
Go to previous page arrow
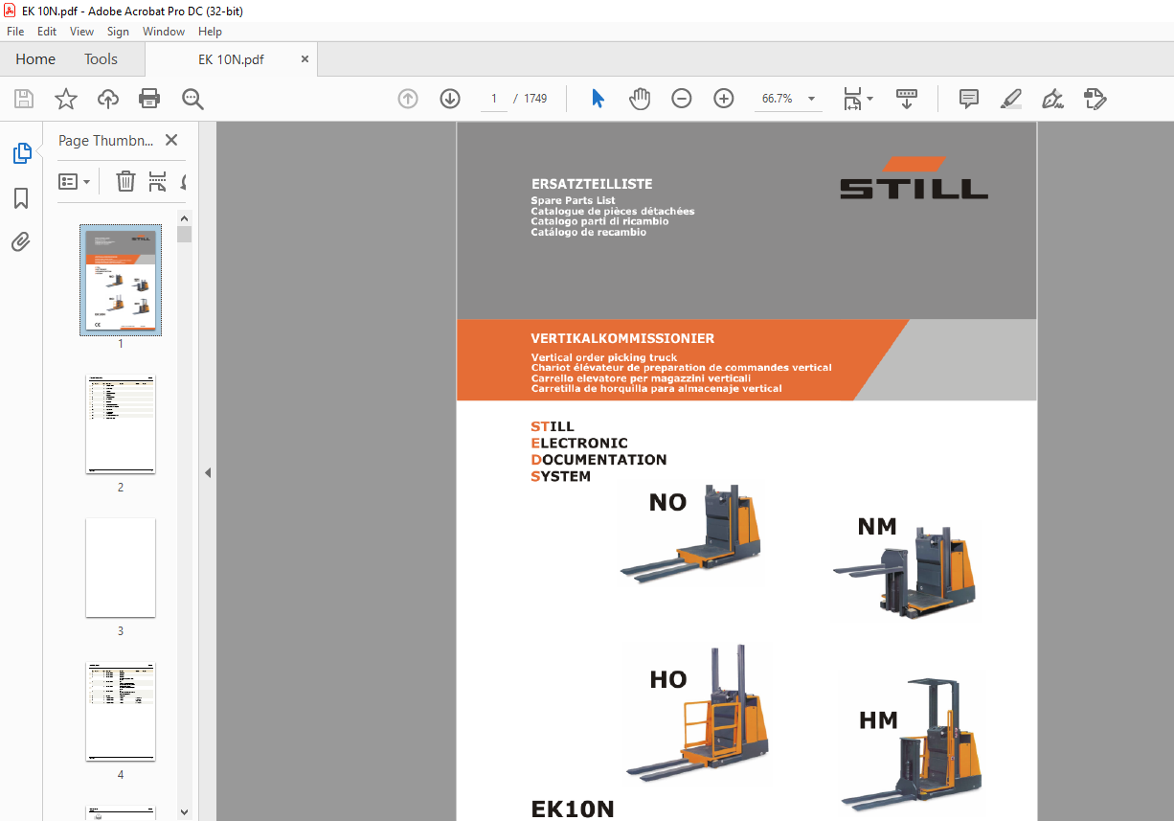click(x=408, y=99)
